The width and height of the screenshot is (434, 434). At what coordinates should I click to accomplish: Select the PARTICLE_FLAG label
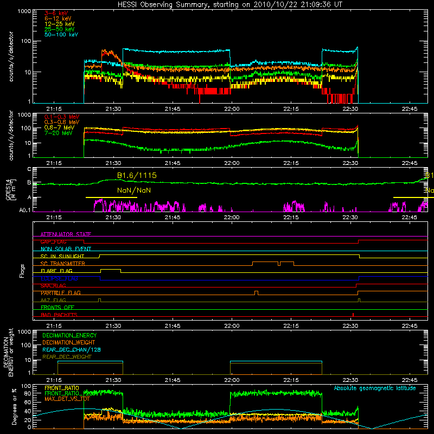coord(61,293)
